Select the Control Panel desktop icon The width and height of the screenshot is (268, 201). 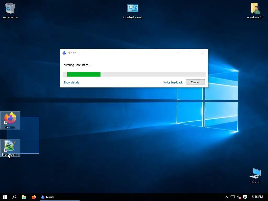click(x=133, y=11)
